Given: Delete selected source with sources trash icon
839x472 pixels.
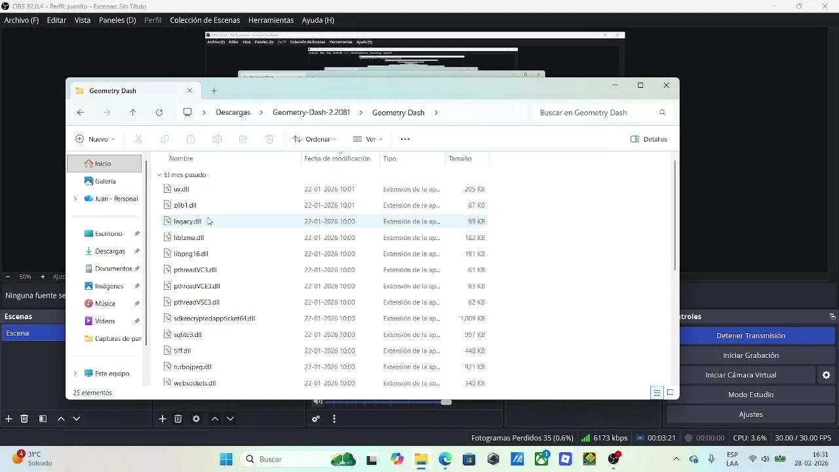Looking at the screenshot, I should tap(178, 419).
